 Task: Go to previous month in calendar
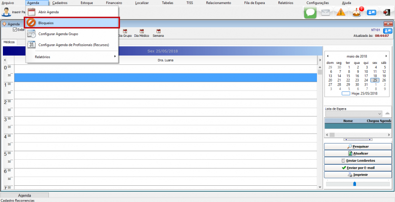pyautogui.click(x=328, y=56)
